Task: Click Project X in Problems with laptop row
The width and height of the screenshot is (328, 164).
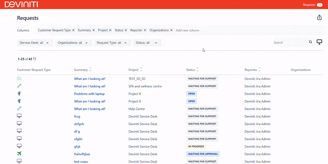Action: point(135,94)
